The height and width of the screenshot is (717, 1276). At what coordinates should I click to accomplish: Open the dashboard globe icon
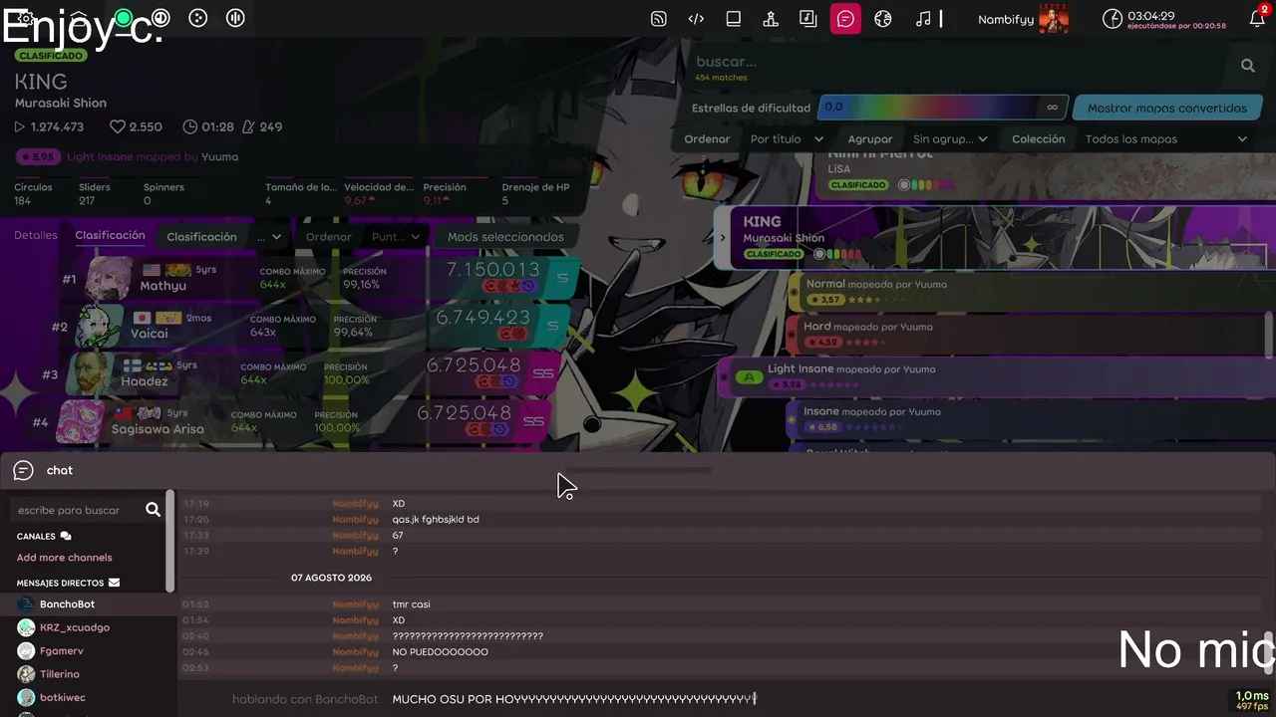click(x=882, y=19)
